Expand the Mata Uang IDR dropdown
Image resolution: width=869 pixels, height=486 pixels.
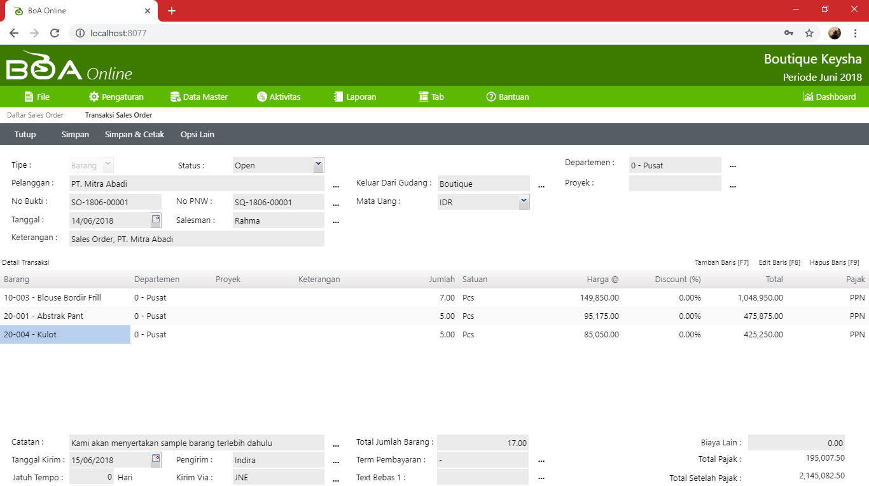pyautogui.click(x=524, y=202)
